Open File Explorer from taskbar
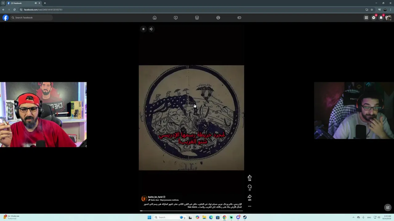The image size is (394, 221). (204, 217)
